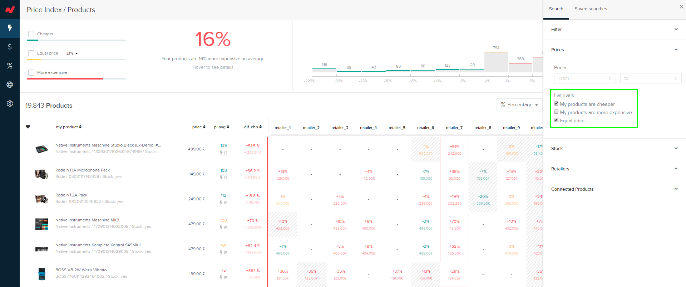
Task: Click the heart favorites column icon
Action: coord(28,127)
